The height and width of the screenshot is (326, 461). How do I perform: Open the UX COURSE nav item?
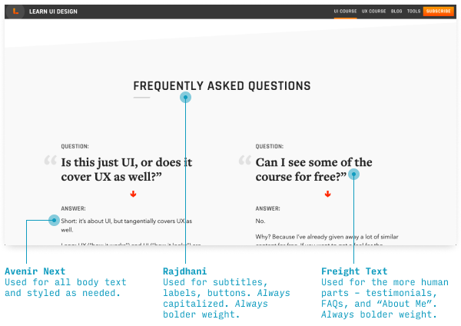tap(373, 12)
